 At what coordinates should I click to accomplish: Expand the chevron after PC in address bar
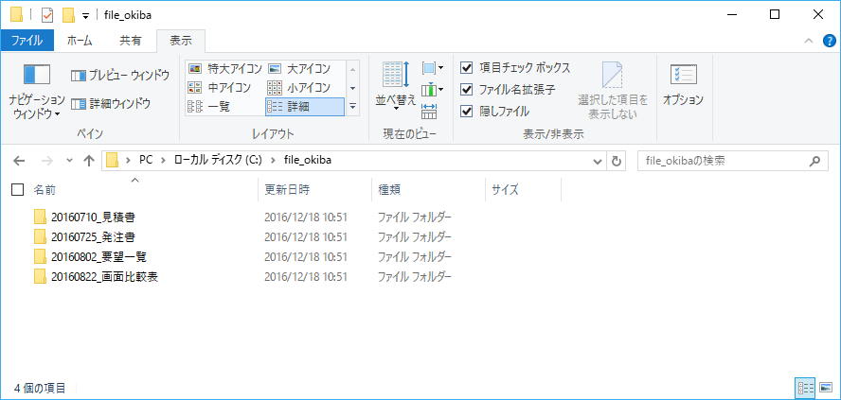pos(161,161)
